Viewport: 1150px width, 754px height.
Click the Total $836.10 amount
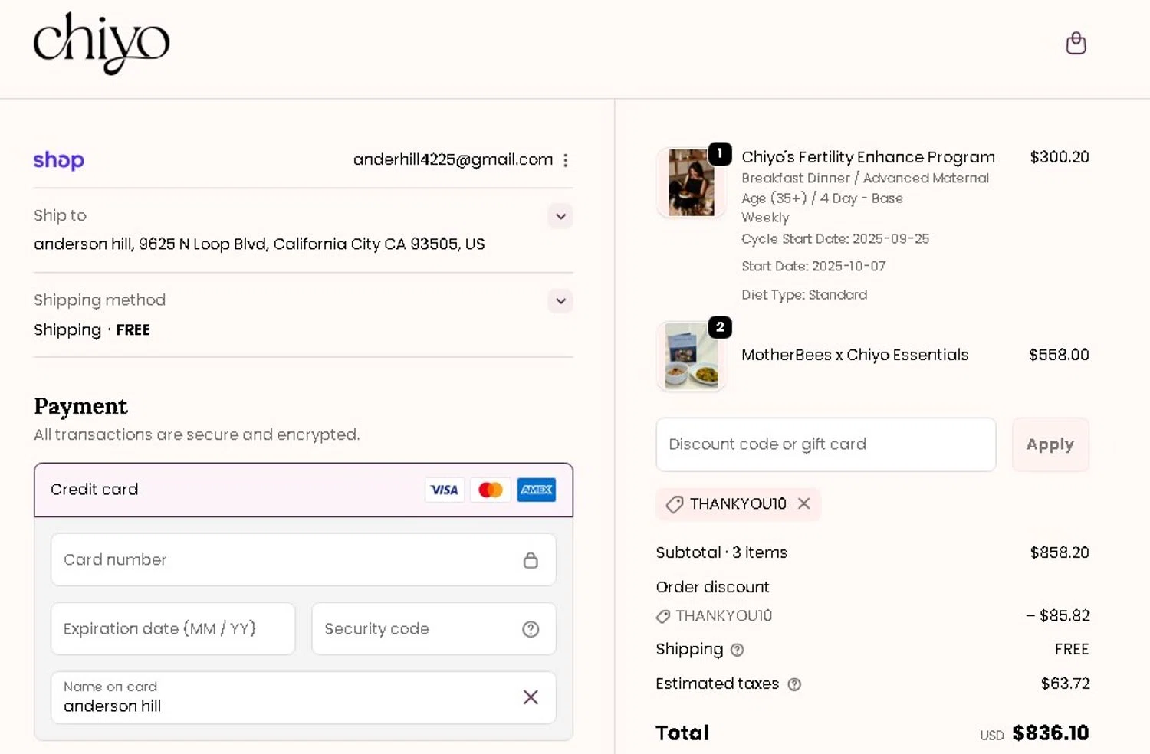click(1050, 733)
